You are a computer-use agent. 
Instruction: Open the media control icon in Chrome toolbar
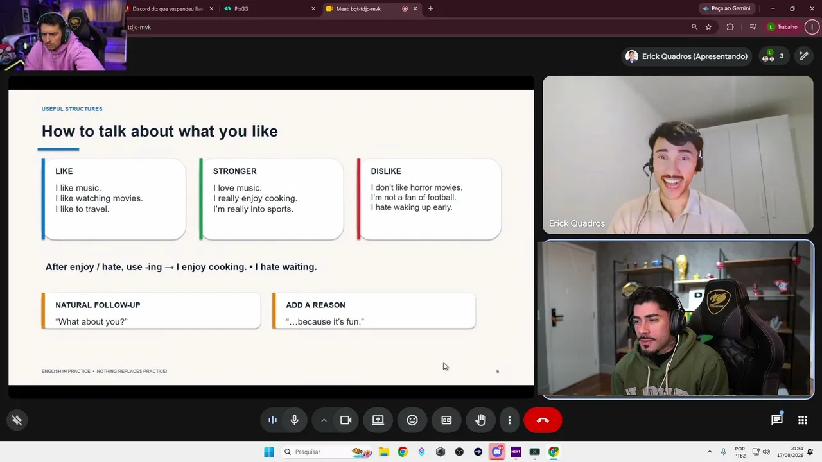[x=753, y=27]
